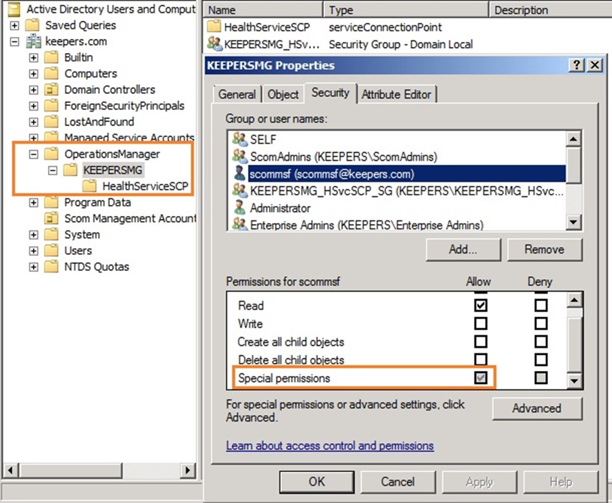The image size is (612, 503).
Task: Click the Users folder icon
Action: point(52,251)
